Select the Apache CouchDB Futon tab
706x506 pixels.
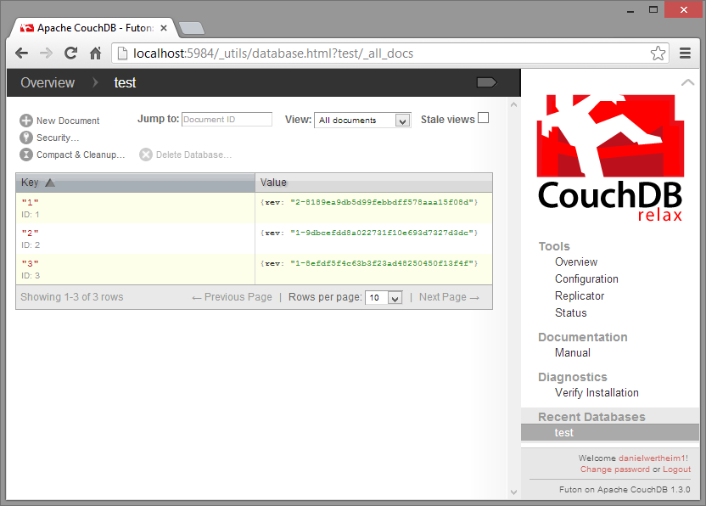click(x=92, y=28)
